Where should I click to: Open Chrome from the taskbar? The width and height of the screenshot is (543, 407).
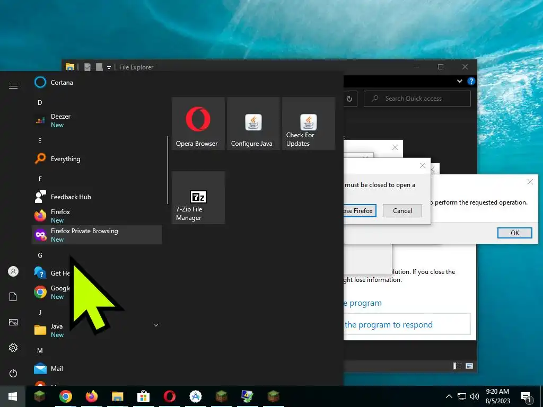[x=65, y=396]
